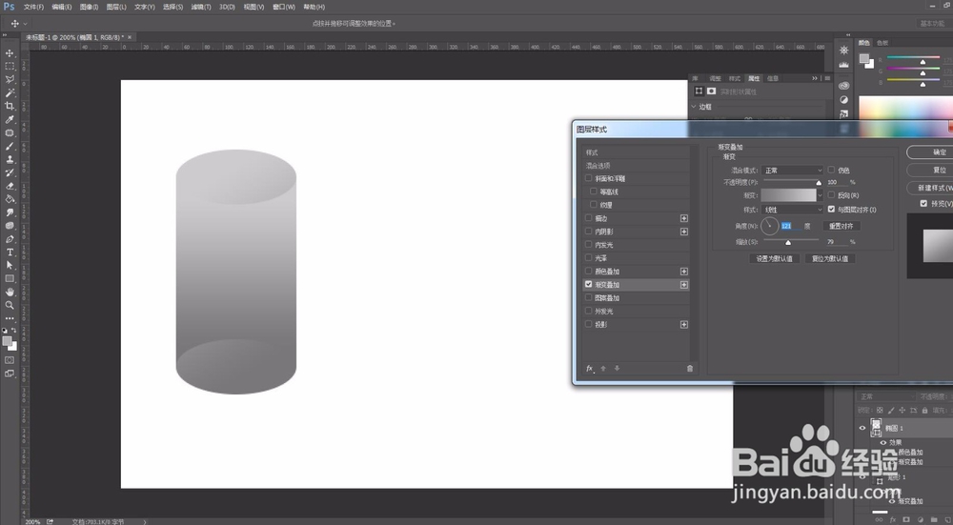Enable the 投影 (Drop Shadow) checkbox
The height and width of the screenshot is (525, 953).
coord(588,324)
